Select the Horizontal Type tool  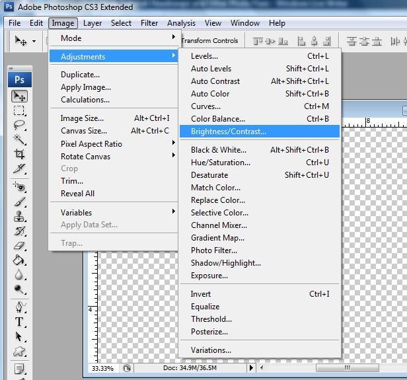pyautogui.click(x=19, y=322)
